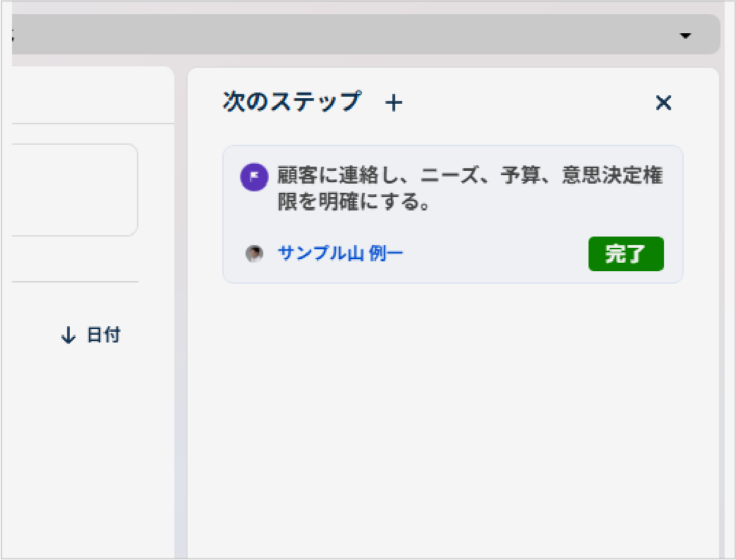Image resolution: width=736 pixels, height=560 pixels.
Task: Close the 次のステップ panel
Action: click(x=663, y=103)
